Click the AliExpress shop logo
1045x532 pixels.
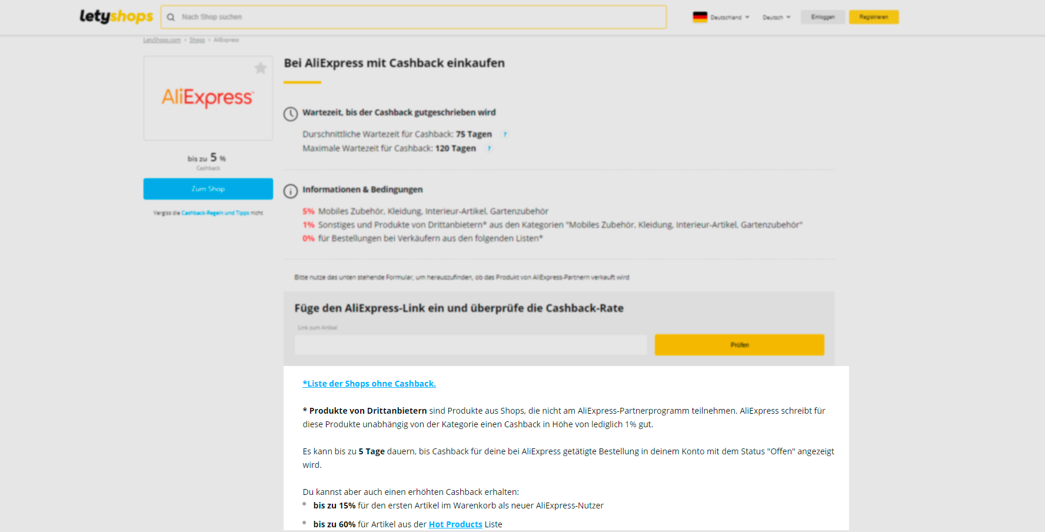[208, 98]
